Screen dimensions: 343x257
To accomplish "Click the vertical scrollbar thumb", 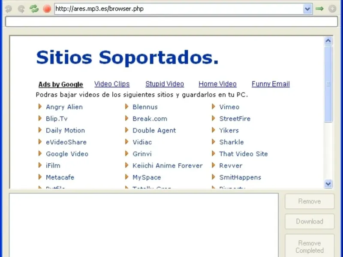I will tap(328, 84).
